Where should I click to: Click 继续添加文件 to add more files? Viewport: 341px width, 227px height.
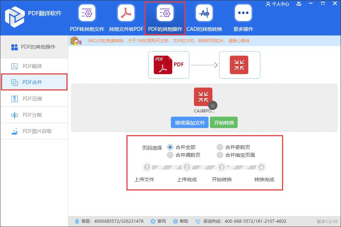coord(189,122)
